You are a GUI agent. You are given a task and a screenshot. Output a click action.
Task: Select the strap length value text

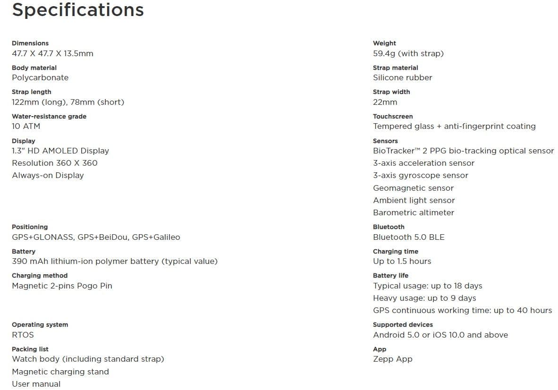pyautogui.click(x=68, y=102)
